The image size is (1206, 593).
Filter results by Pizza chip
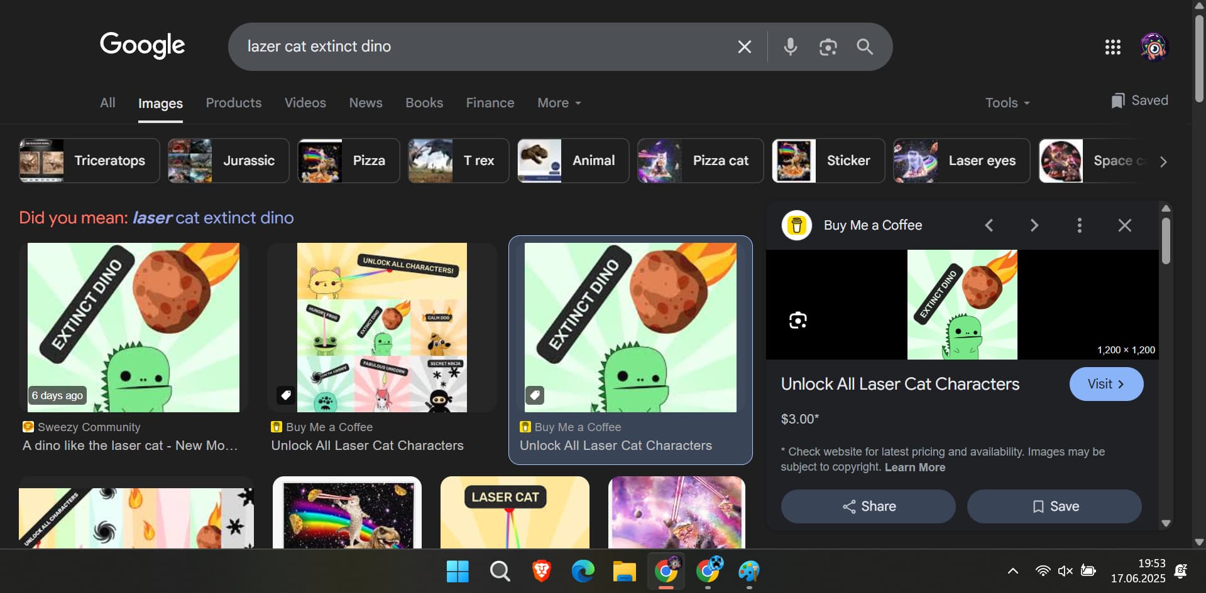(349, 161)
